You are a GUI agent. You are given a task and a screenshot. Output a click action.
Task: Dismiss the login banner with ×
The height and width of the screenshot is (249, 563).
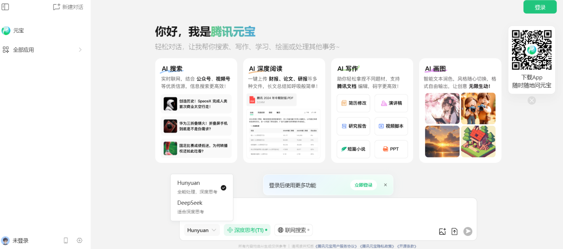pyautogui.click(x=385, y=185)
